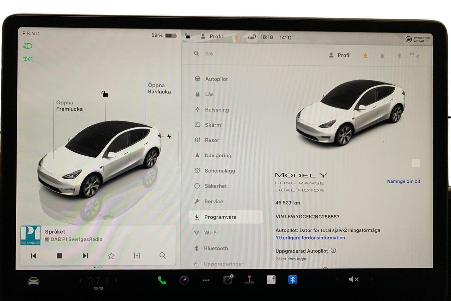Open the Schemalägg menu item
Screen dimensions: 451x301
pyautogui.click(x=215, y=171)
